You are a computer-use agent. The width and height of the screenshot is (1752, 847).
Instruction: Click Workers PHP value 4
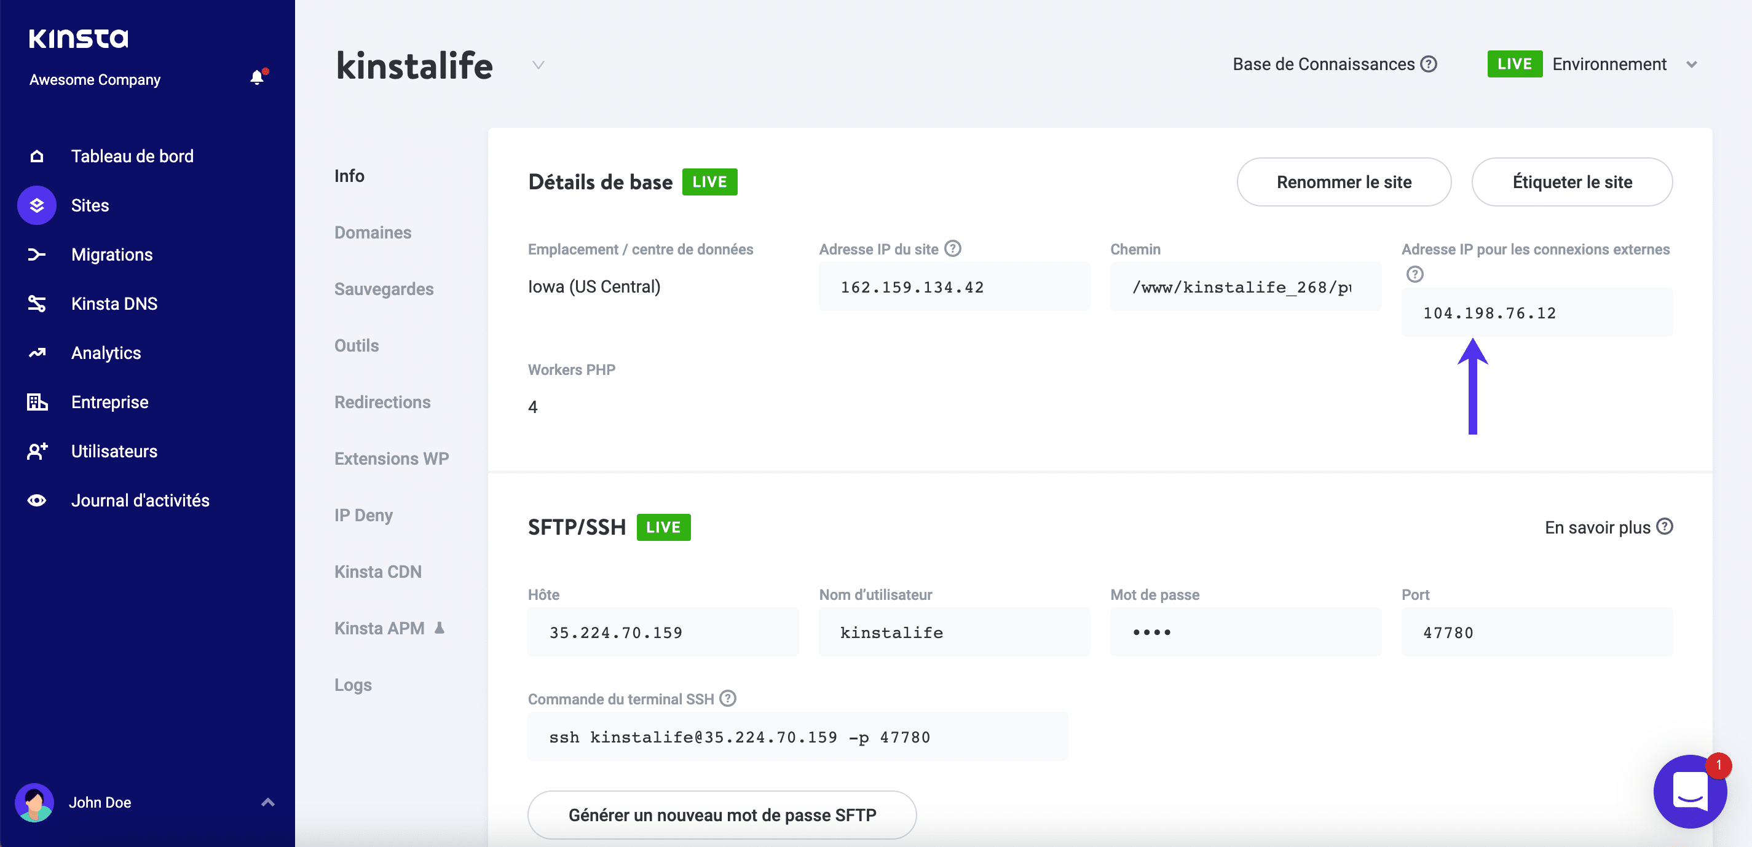pyautogui.click(x=532, y=407)
